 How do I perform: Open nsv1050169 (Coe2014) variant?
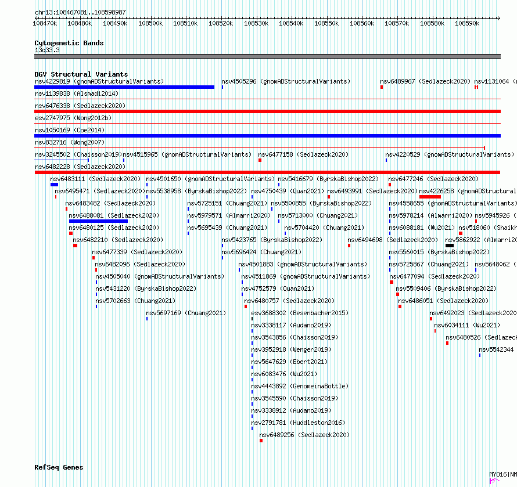click(x=70, y=130)
